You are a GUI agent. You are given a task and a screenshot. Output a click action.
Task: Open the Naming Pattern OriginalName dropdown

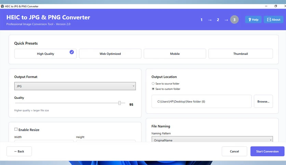tap(212, 139)
